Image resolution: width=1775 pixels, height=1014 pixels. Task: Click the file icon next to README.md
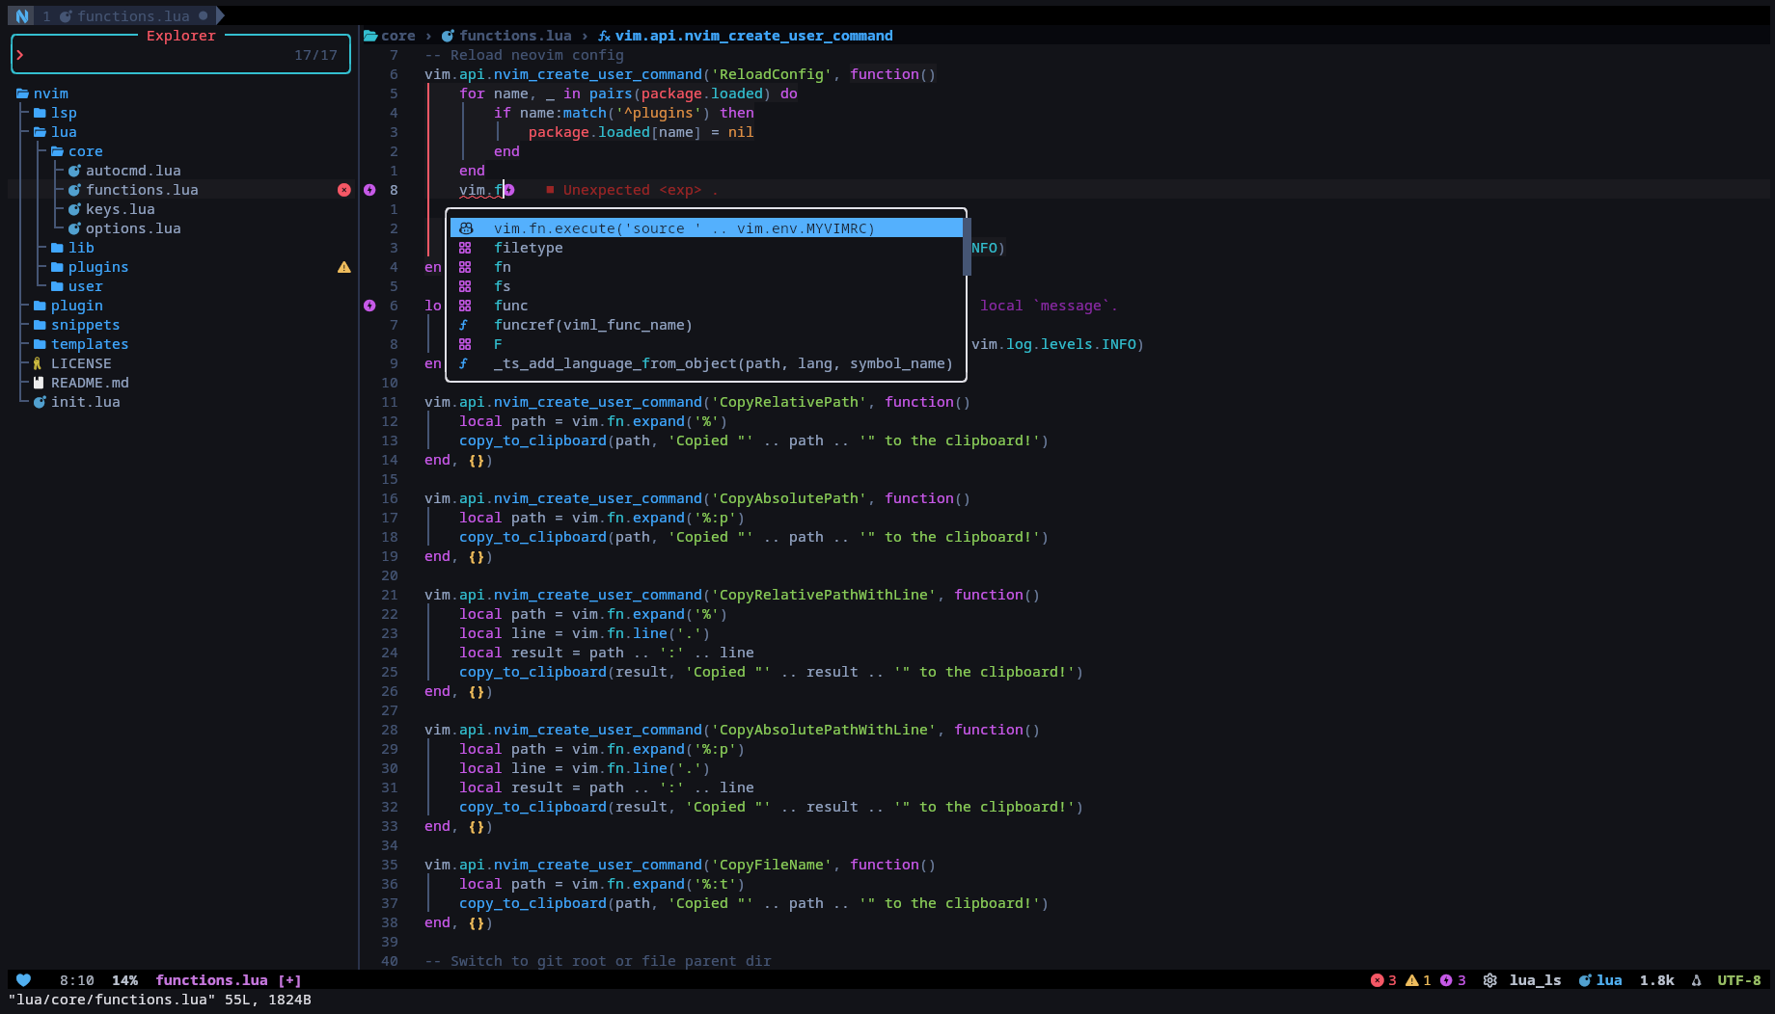[39, 383]
